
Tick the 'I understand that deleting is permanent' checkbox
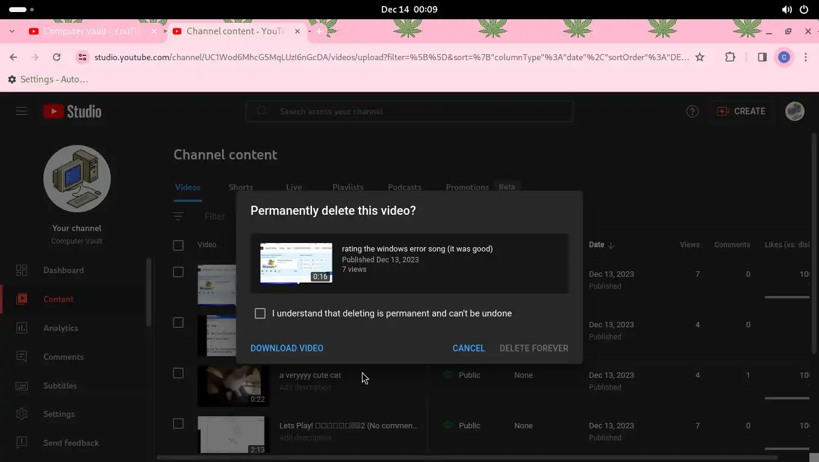(260, 313)
